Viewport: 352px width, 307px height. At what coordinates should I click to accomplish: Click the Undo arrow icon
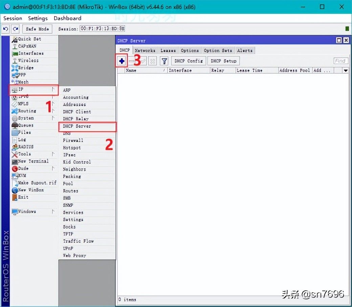pyautogui.click(x=6, y=29)
